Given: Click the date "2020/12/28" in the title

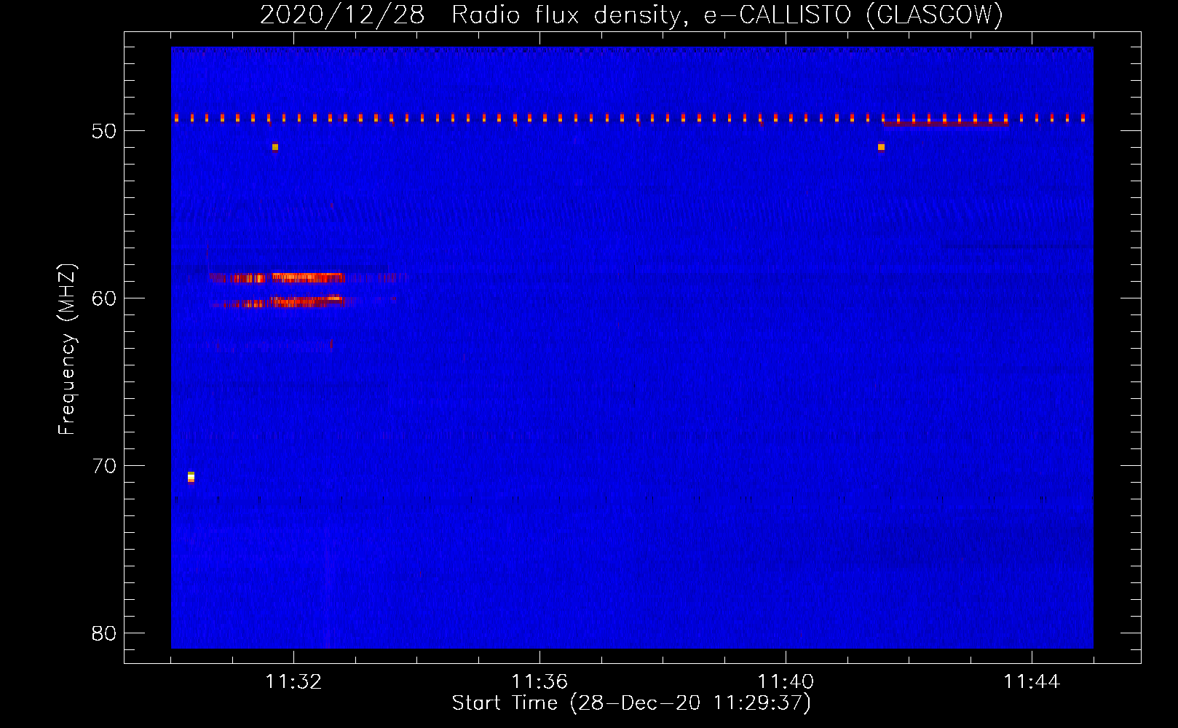Looking at the screenshot, I should pyautogui.click(x=342, y=15).
